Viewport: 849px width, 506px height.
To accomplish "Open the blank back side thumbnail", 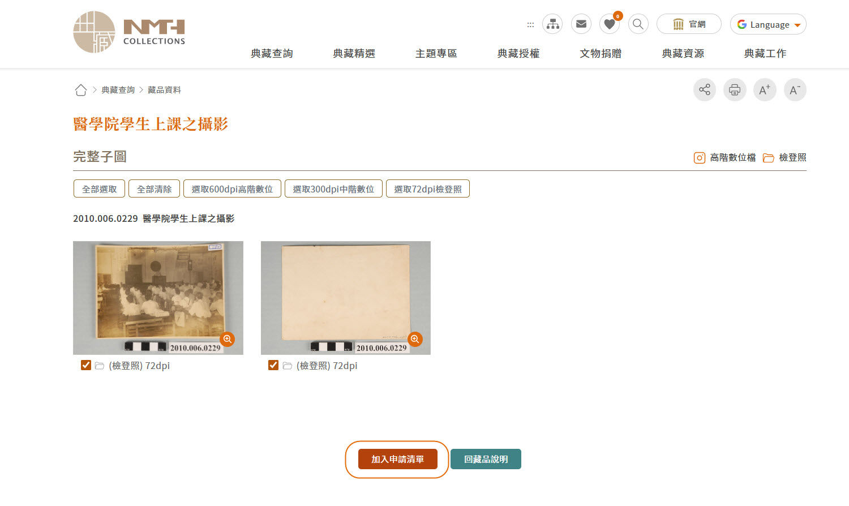I will coord(346,298).
